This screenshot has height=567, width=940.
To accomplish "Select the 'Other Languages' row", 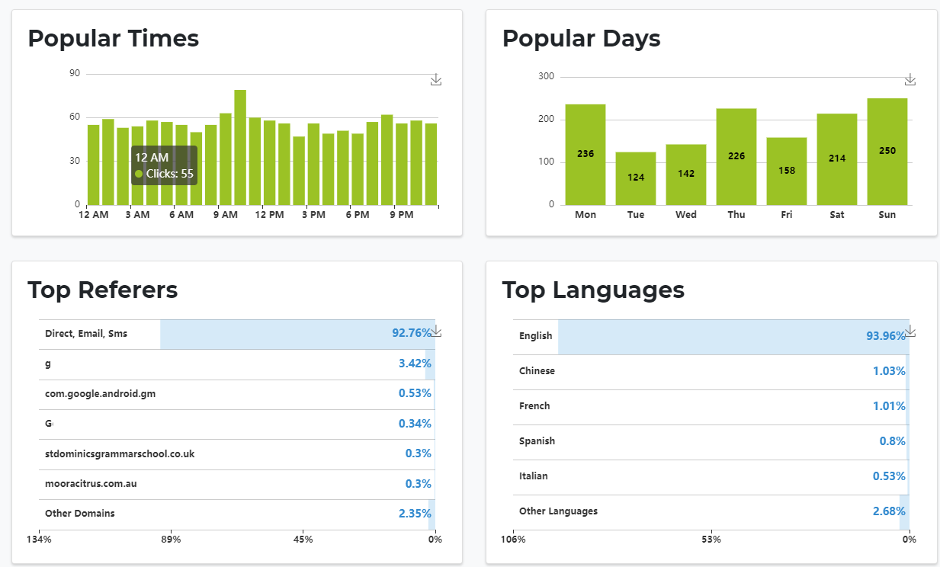I will [x=711, y=512].
